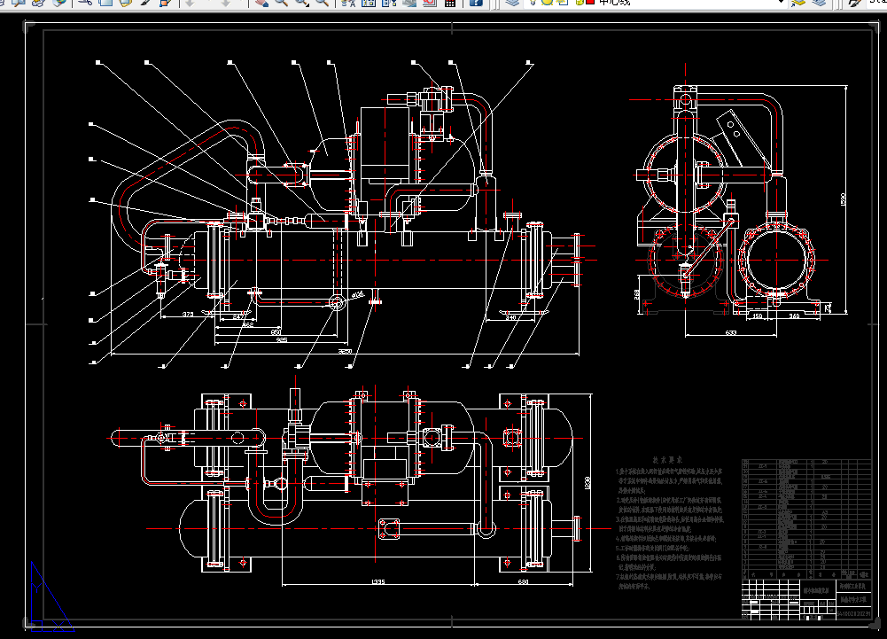
Task: Activate the Pan realtime tool
Action: click(261, 3)
